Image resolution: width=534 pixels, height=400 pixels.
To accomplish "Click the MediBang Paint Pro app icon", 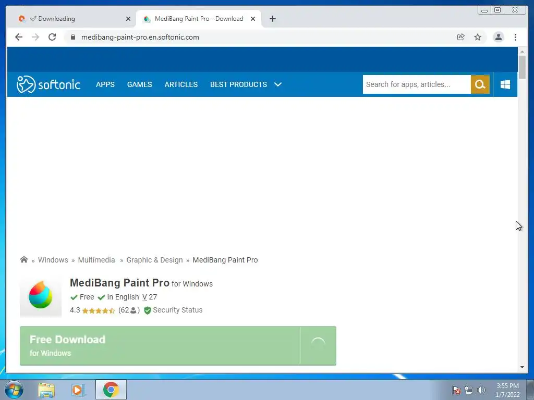I will (41, 296).
